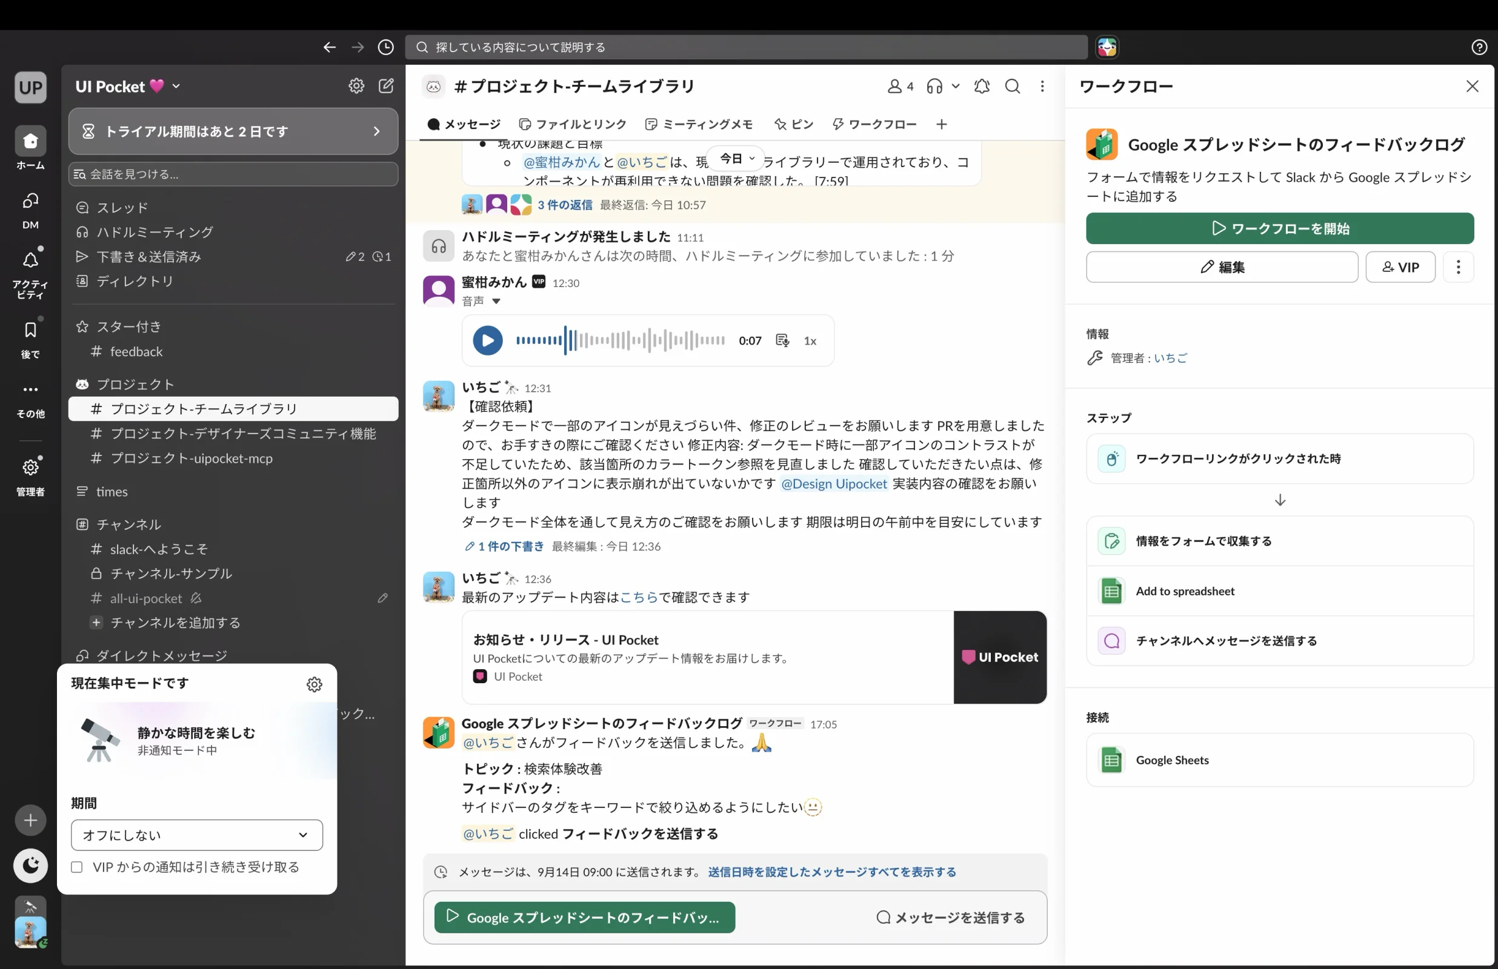Open こちら link in message

click(639, 597)
